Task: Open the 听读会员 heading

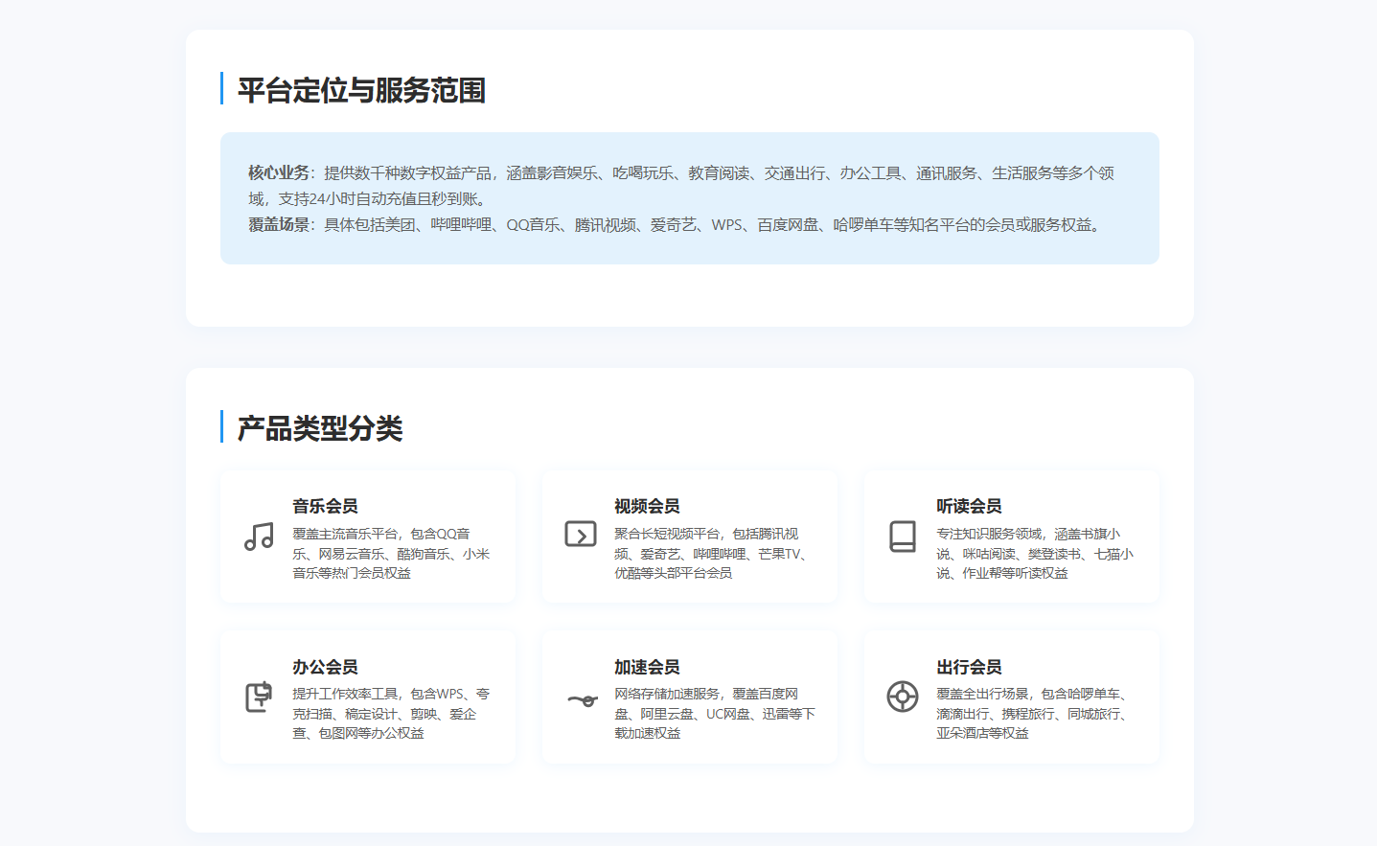Action: point(969,506)
